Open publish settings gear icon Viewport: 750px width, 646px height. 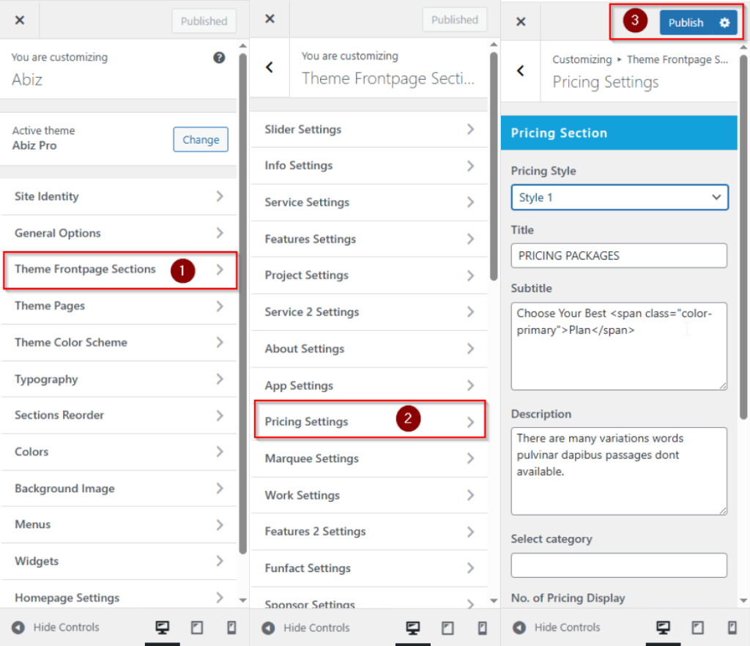[724, 23]
